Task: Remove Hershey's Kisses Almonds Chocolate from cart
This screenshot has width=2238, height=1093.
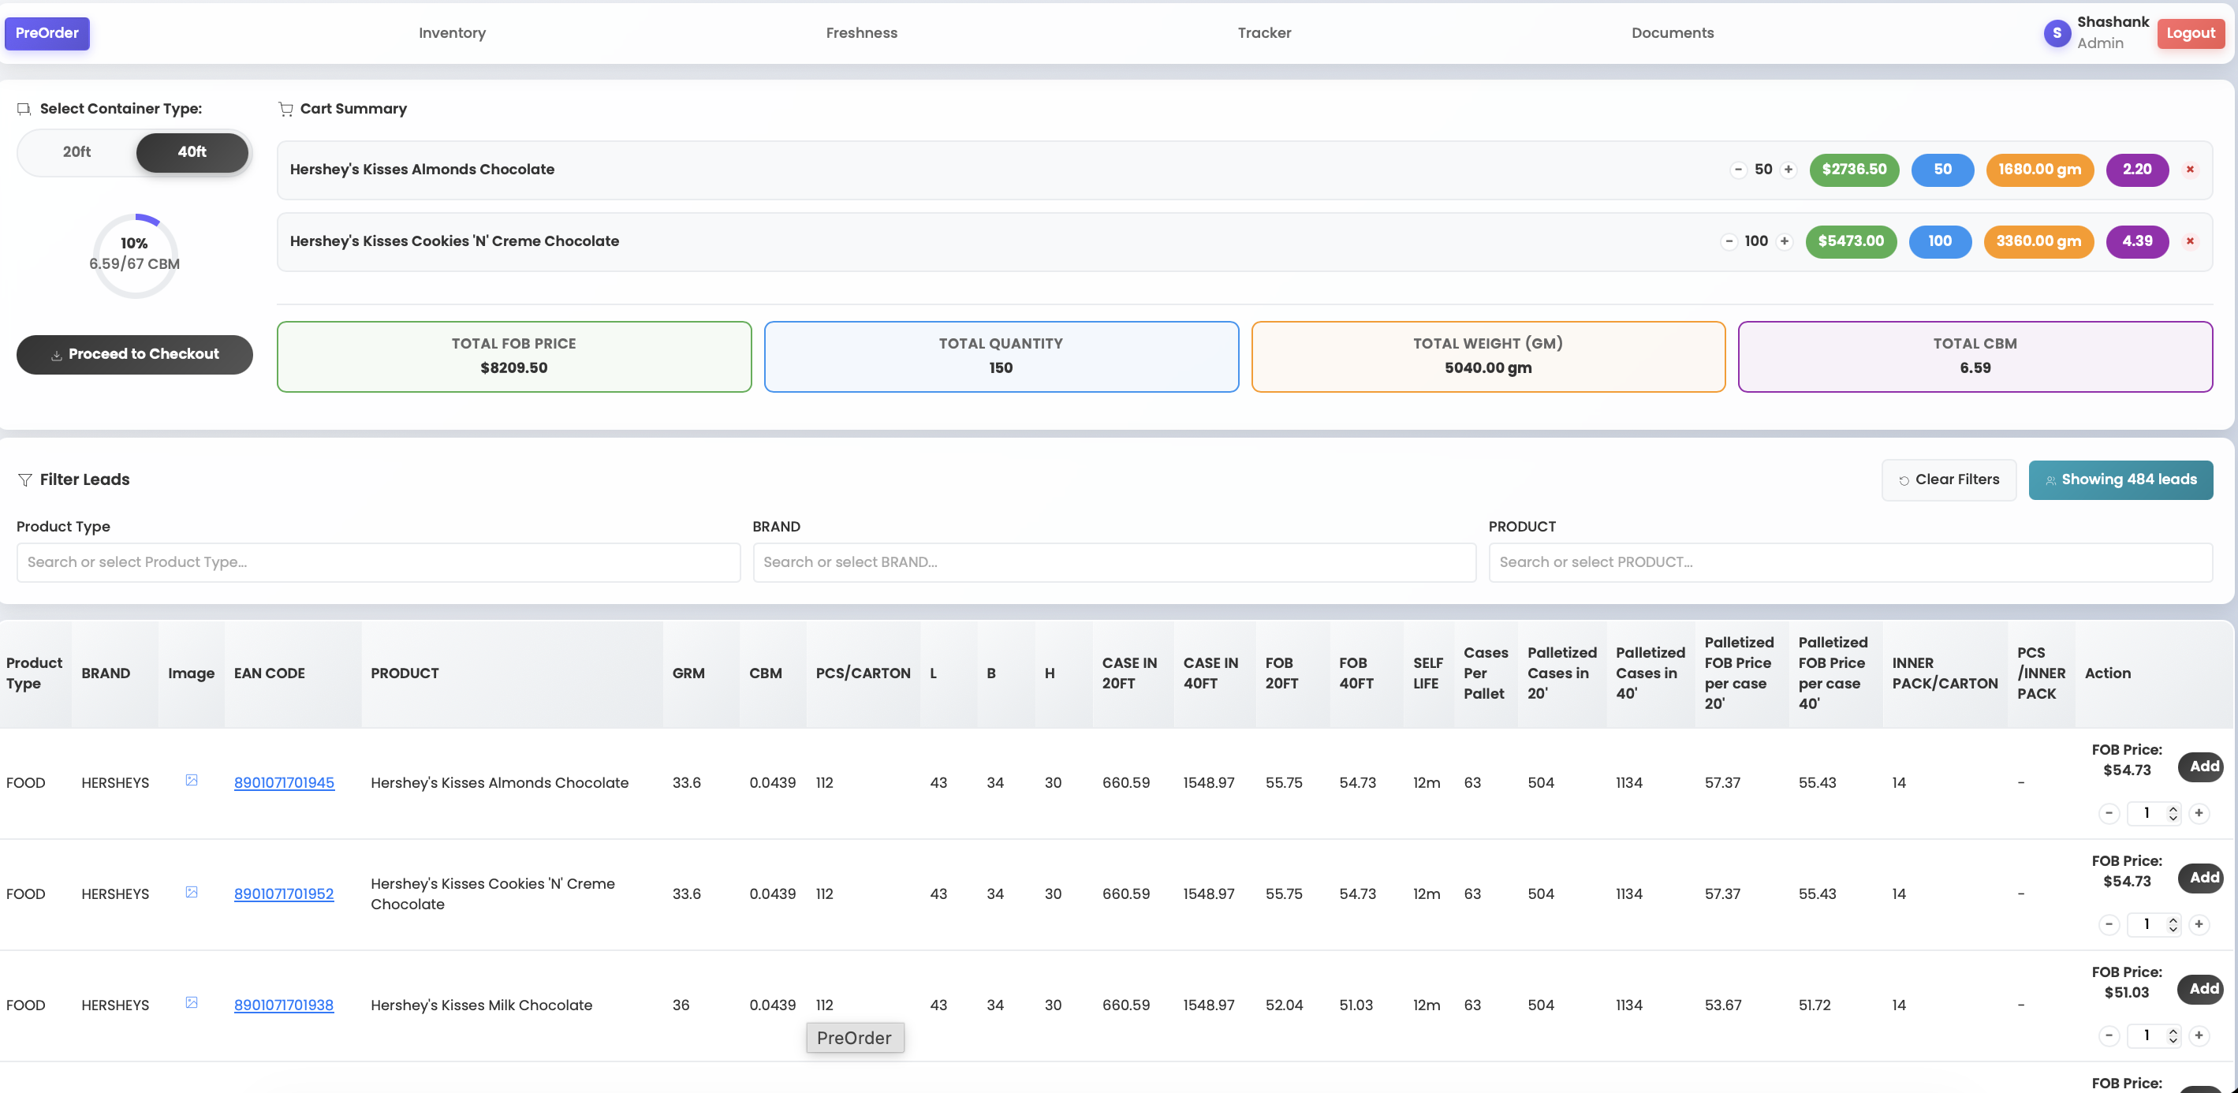Action: (x=2190, y=170)
